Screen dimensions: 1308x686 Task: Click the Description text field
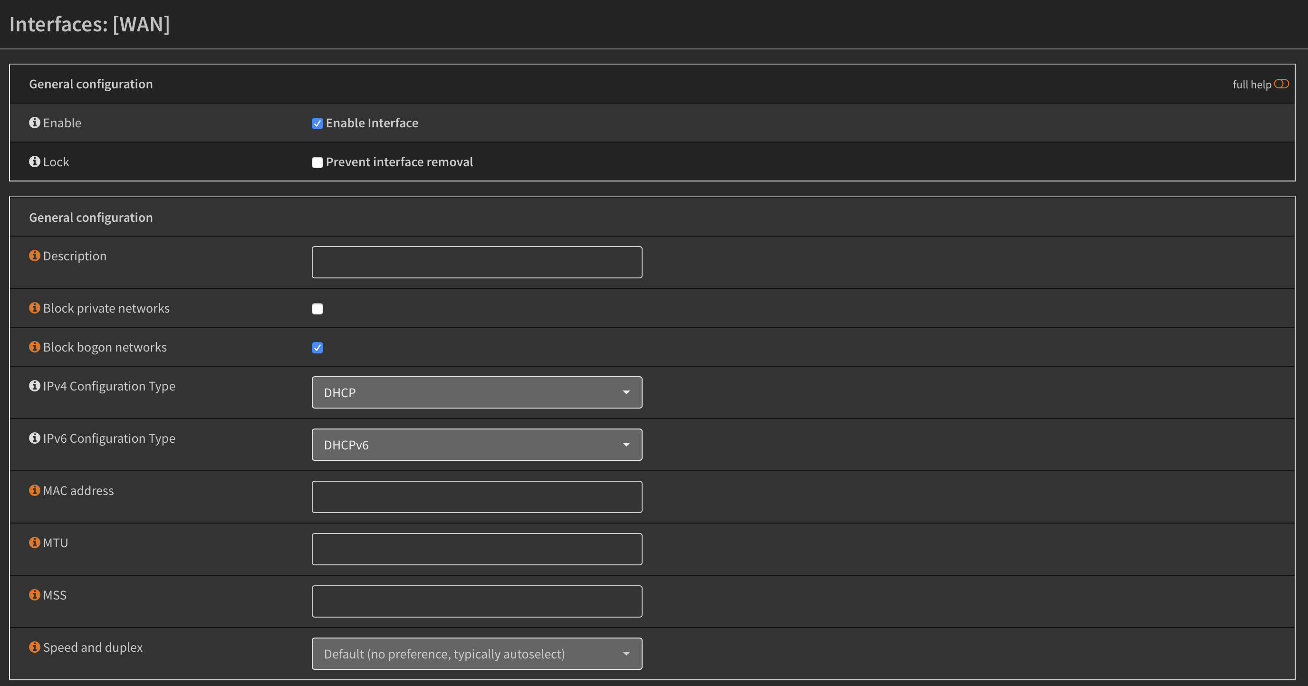coord(476,262)
